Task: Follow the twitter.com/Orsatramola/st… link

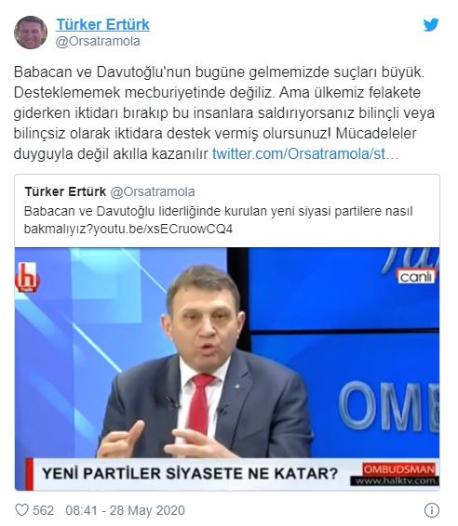Action: pyautogui.click(x=305, y=154)
